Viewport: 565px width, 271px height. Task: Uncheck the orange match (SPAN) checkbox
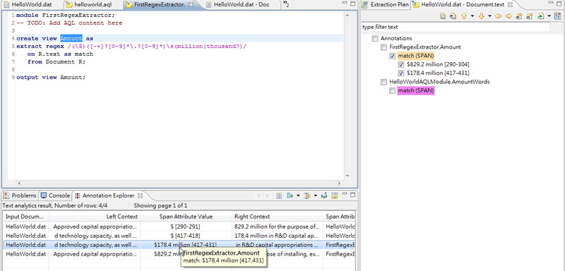click(x=393, y=56)
